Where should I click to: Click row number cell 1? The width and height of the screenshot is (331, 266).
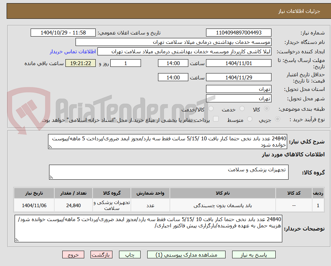click(x=318, y=205)
